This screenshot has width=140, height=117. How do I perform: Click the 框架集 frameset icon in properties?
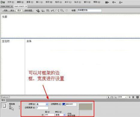point(4,105)
